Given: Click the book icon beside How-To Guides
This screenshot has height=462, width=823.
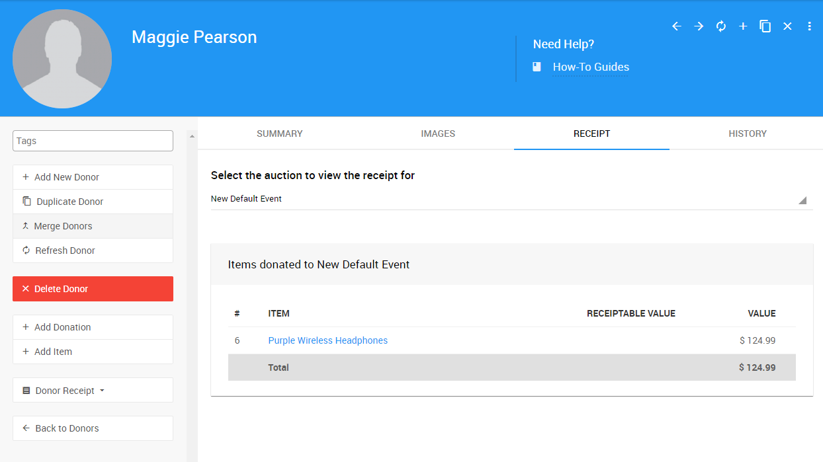Looking at the screenshot, I should click(537, 67).
